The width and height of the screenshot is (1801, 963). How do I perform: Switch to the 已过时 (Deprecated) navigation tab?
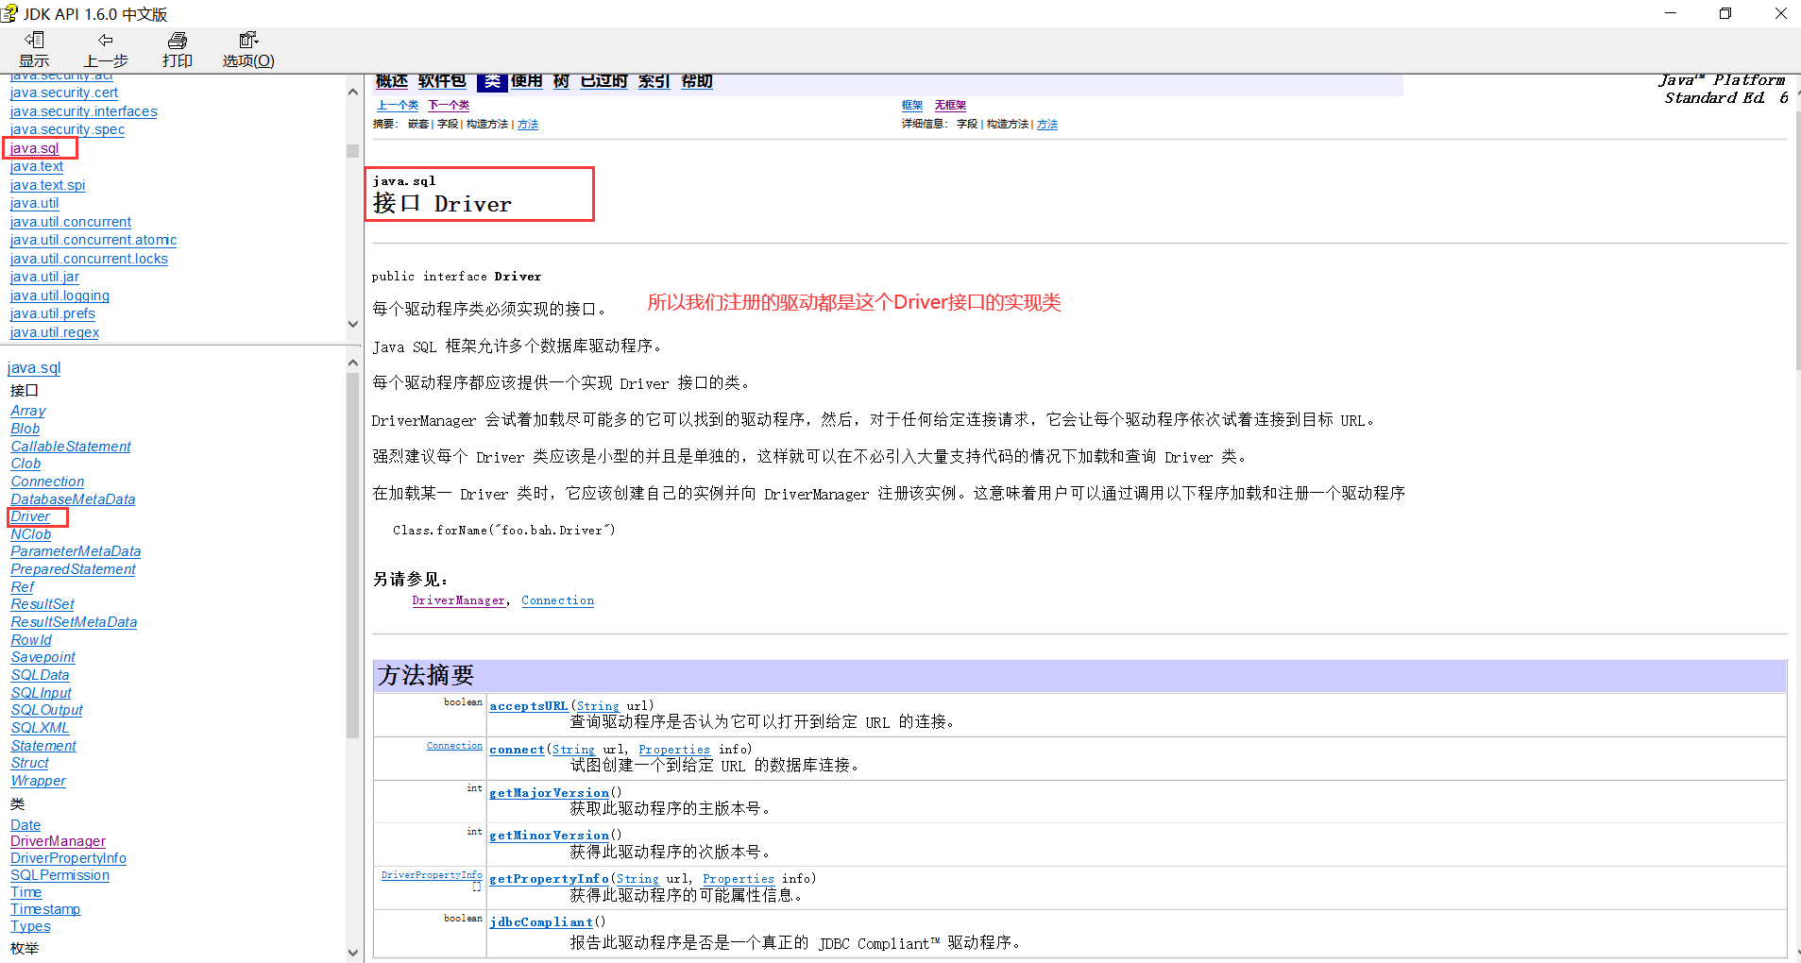click(603, 81)
